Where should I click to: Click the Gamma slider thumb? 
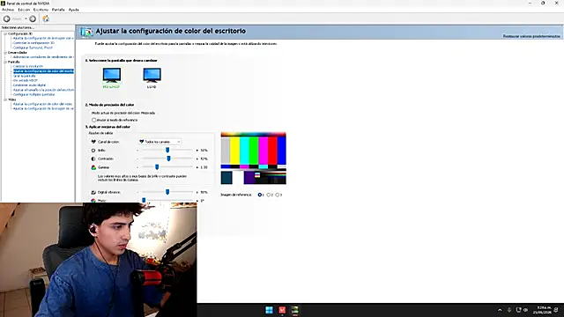coord(157,167)
